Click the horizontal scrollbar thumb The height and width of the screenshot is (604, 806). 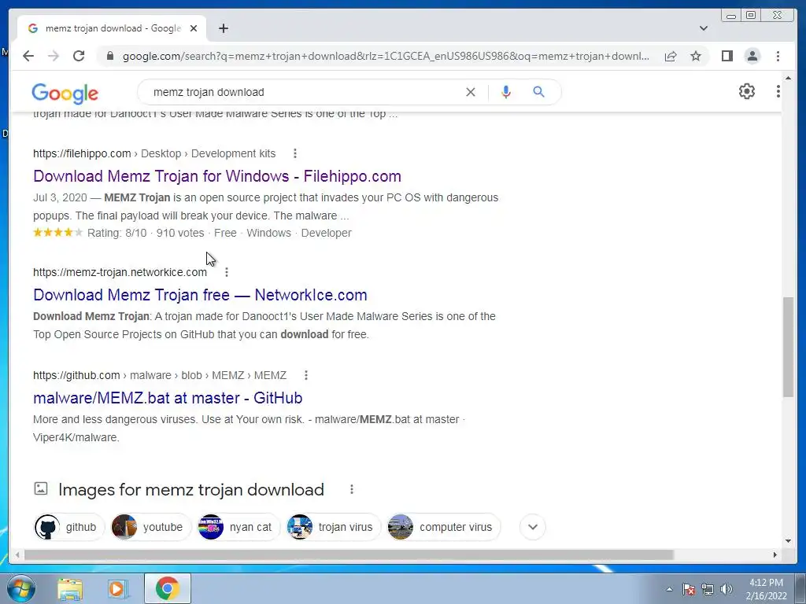(349, 554)
